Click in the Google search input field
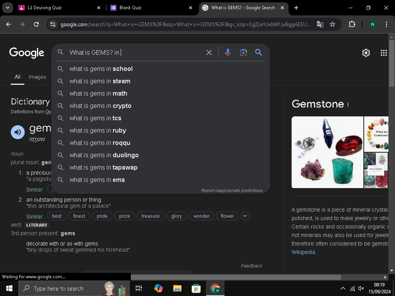 [x=136, y=52]
